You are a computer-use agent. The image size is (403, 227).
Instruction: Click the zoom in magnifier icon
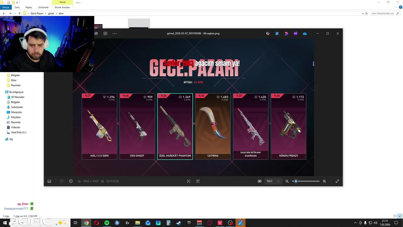coord(324,181)
